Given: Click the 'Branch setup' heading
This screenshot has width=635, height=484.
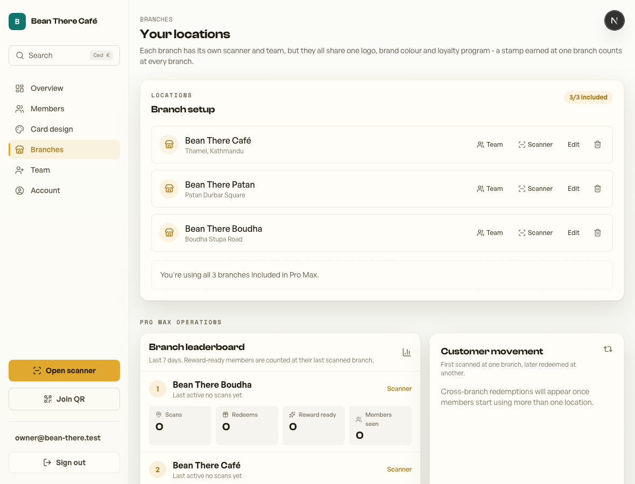Looking at the screenshot, I should point(182,109).
